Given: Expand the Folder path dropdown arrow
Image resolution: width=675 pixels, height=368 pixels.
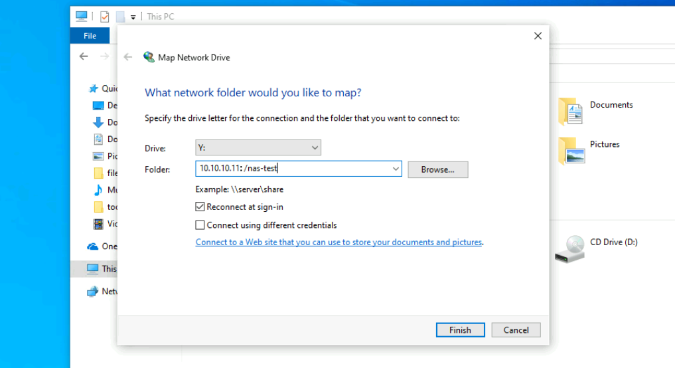Looking at the screenshot, I should [x=396, y=169].
